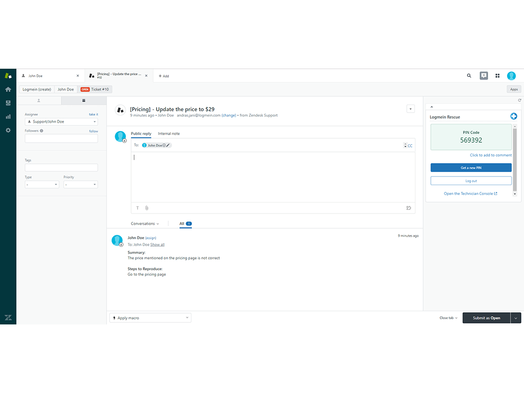Open the Priority dropdown

coord(80,184)
